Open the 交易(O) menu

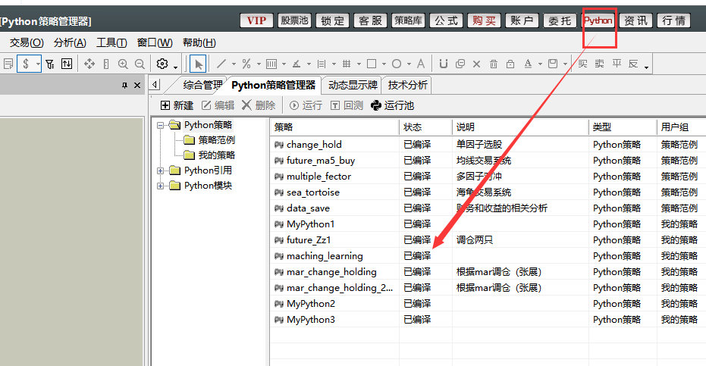(x=27, y=42)
